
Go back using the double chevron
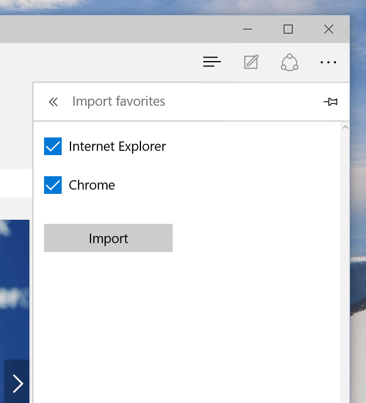pos(53,102)
